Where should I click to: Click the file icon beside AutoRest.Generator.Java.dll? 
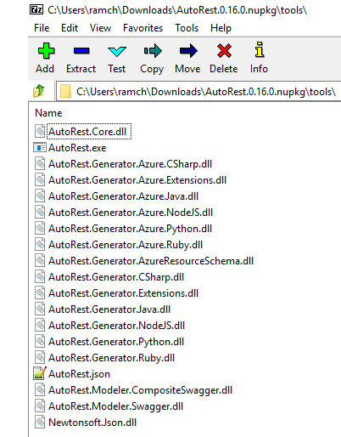[x=40, y=309]
